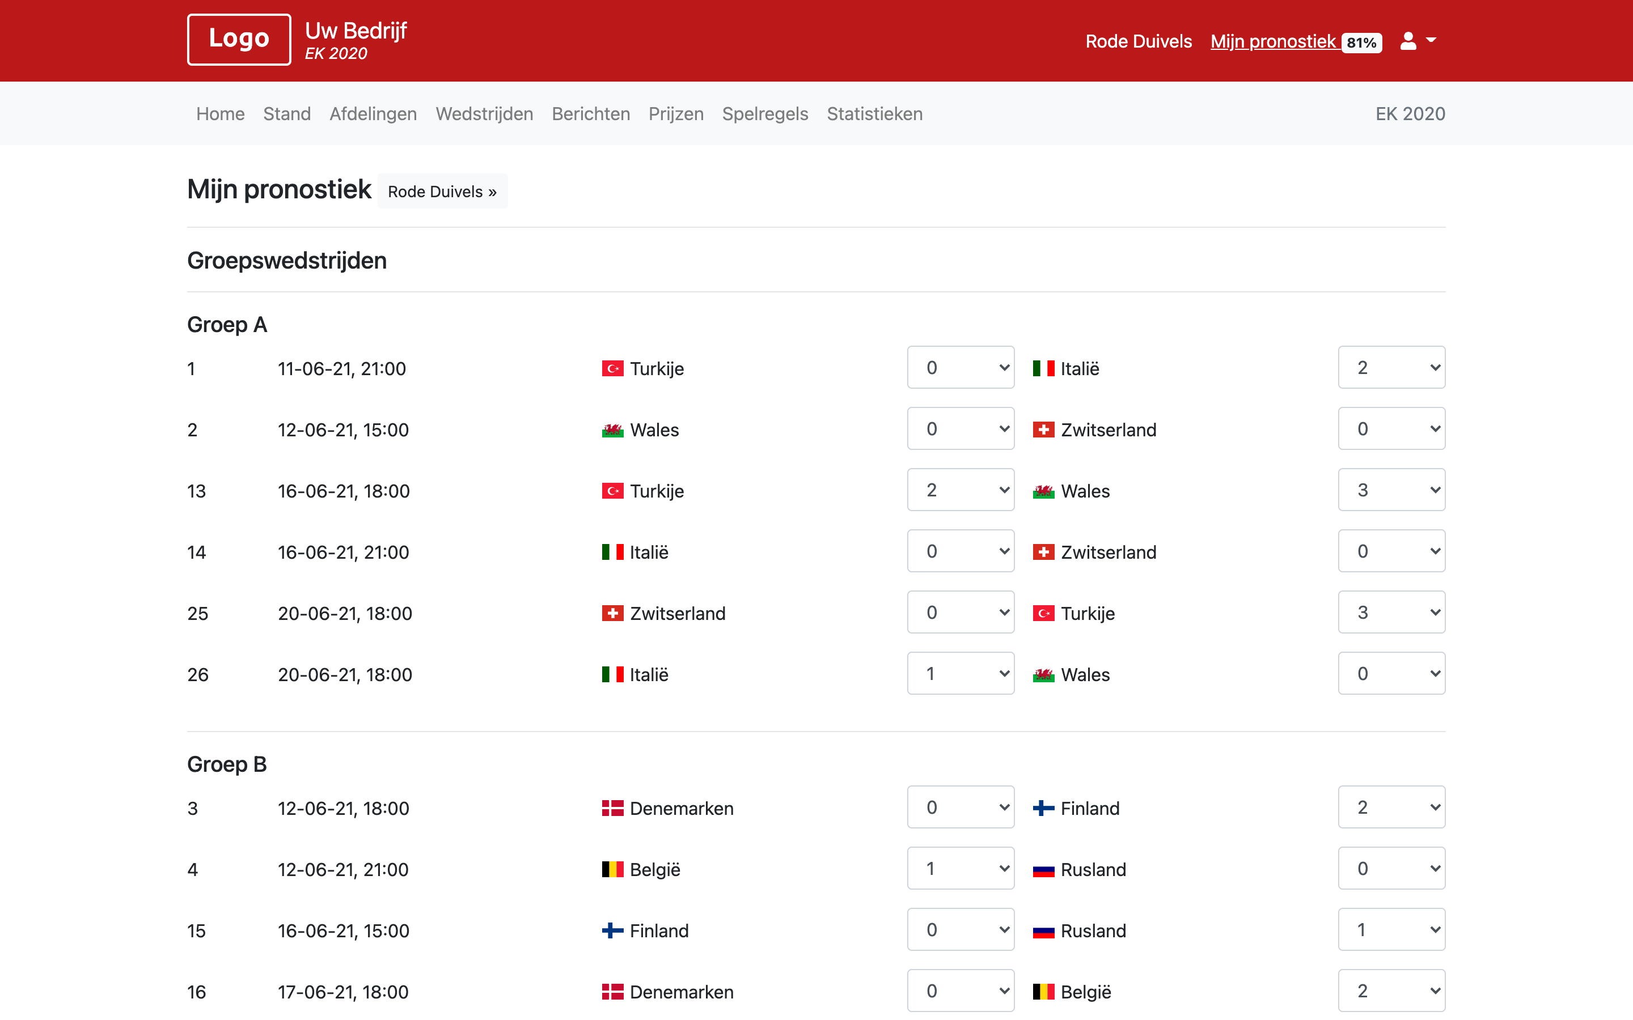Click the EK 2020 label in navbar
This screenshot has width=1633, height=1020.
[x=1410, y=113]
